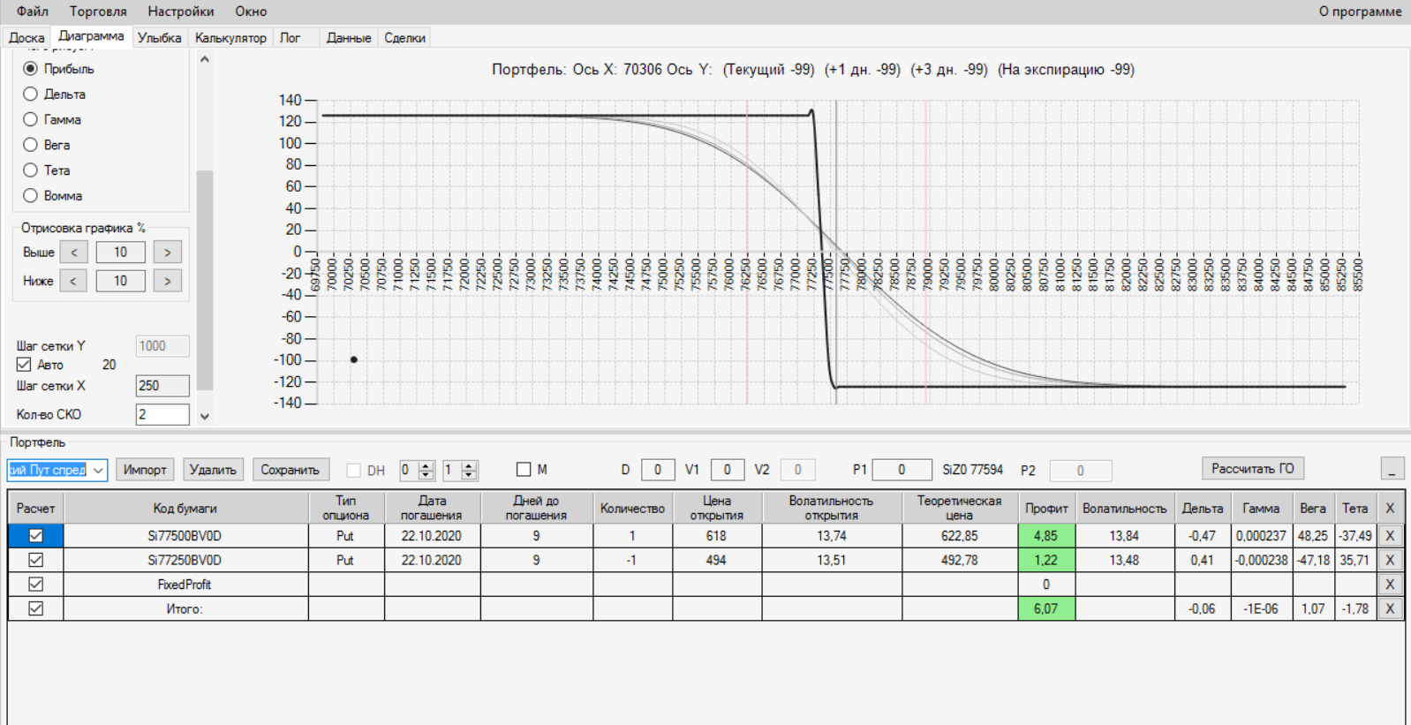1411x725 pixels.
Task: Click the Рассчитать ГО button
Action: (1253, 469)
